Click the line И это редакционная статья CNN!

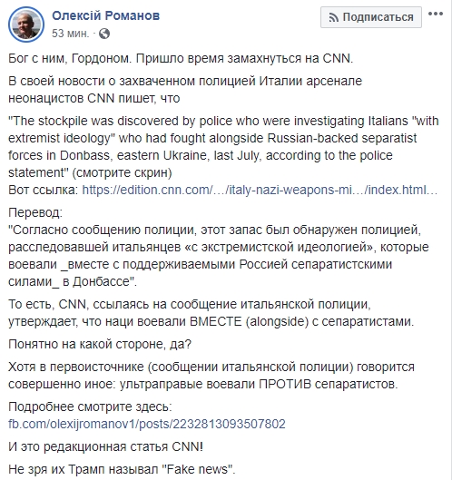coord(105,446)
